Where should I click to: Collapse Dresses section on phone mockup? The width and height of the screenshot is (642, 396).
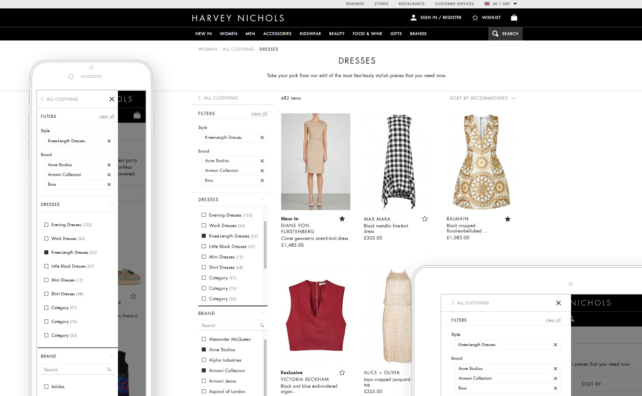click(x=112, y=205)
